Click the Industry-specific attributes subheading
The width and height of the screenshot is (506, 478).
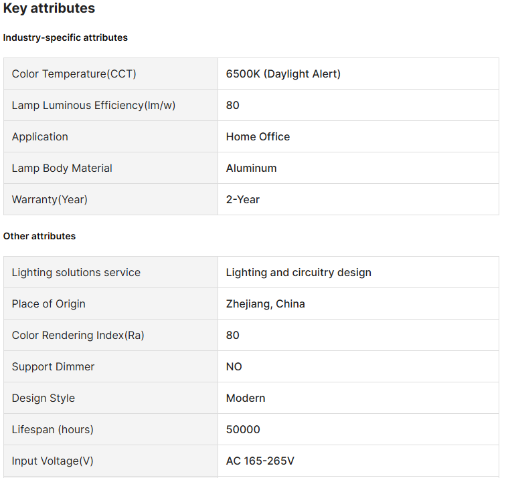(x=66, y=37)
